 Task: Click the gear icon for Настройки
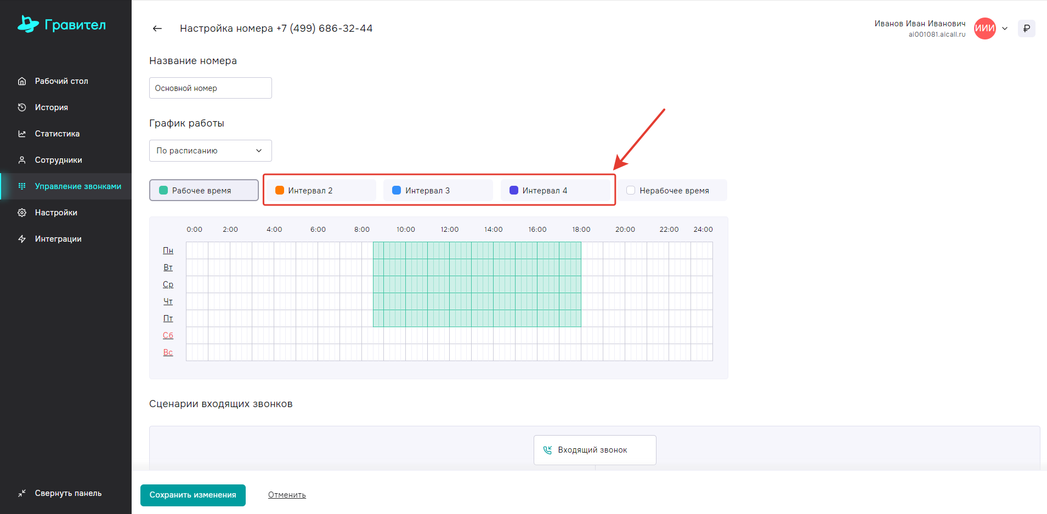pyautogui.click(x=22, y=213)
